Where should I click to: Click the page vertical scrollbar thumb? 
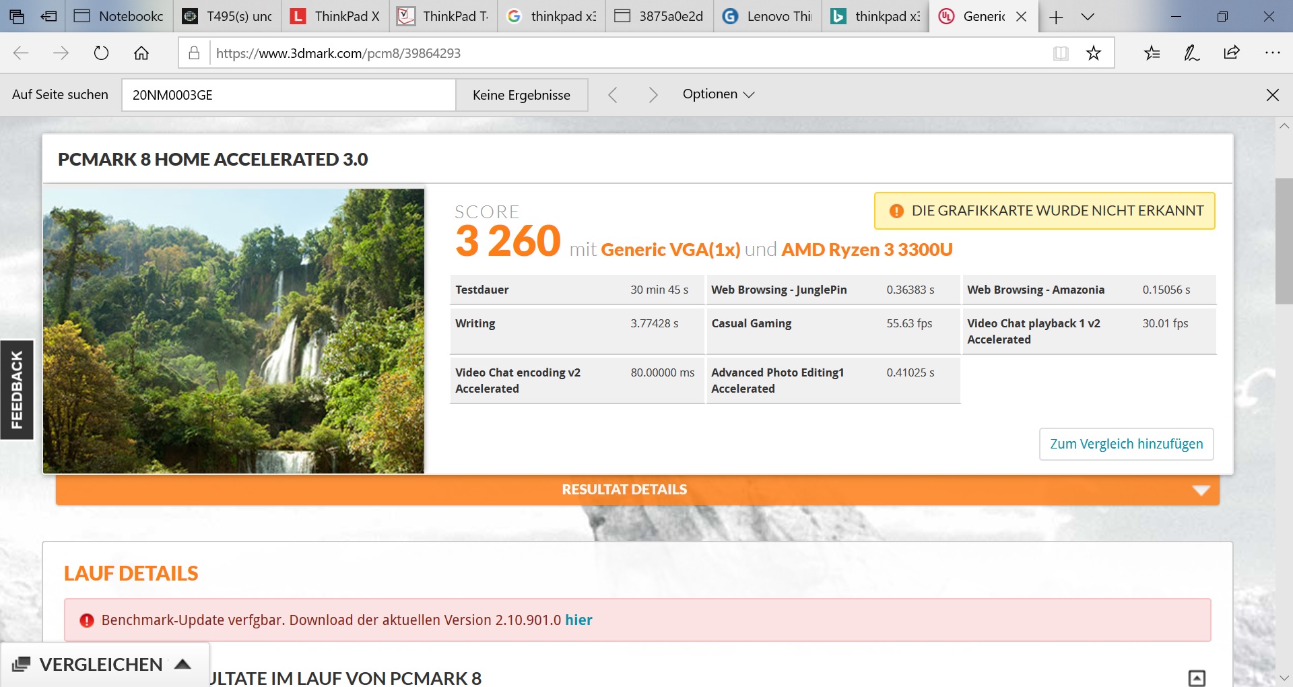click(x=1284, y=241)
